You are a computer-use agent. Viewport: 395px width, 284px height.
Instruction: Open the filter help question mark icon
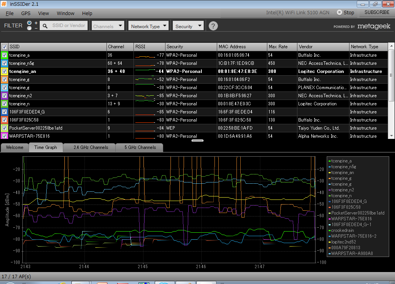[x=213, y=26]
